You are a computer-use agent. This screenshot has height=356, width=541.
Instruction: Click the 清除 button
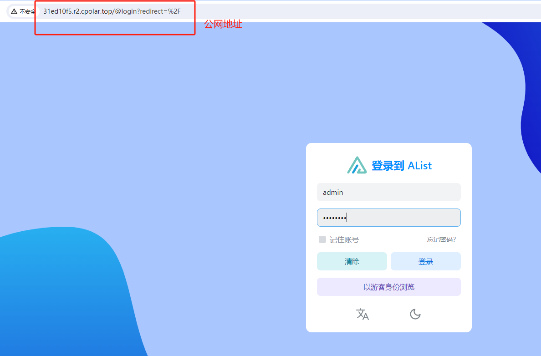[x=352, y=261]
